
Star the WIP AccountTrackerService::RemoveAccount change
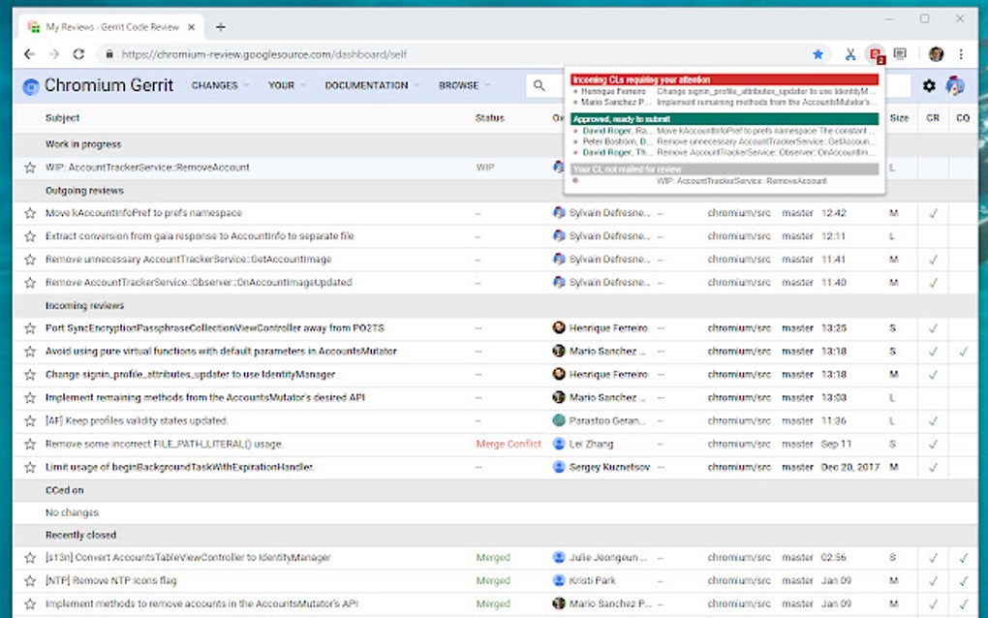coord(30,168)
